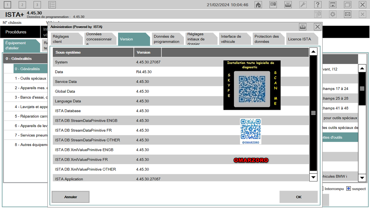Click the cascading windows icon in top toolbar
The image size is (370, 208).
click(x=347, y=5)
